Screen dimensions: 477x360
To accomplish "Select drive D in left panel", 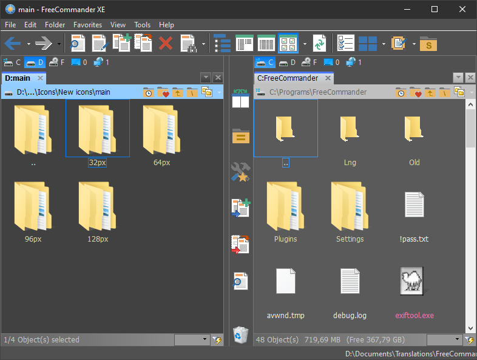I will [x=35, y=63].
